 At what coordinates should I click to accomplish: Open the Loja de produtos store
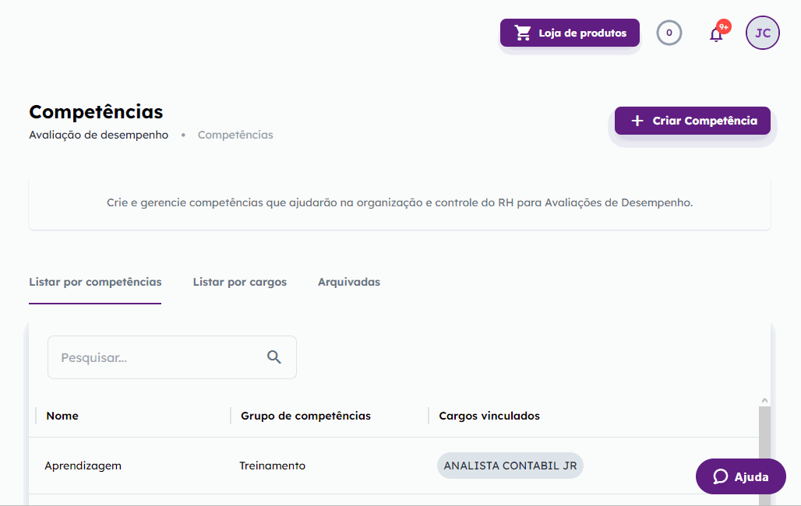570,33
